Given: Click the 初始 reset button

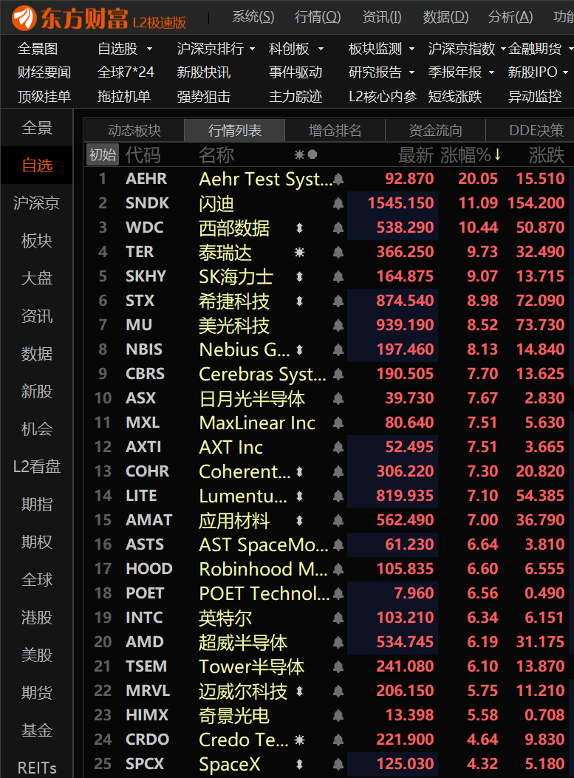Looking at the screenshot, I should (102, 155).
